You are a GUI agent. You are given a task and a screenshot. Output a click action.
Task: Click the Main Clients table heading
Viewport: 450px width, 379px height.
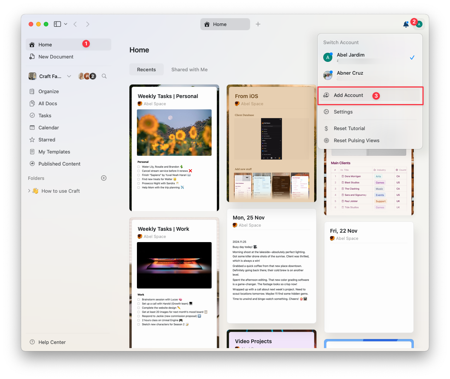pos(341,163)
